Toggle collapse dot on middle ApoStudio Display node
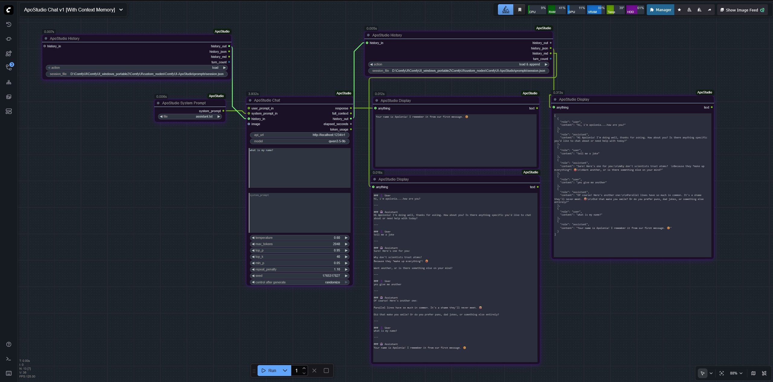 374,179
